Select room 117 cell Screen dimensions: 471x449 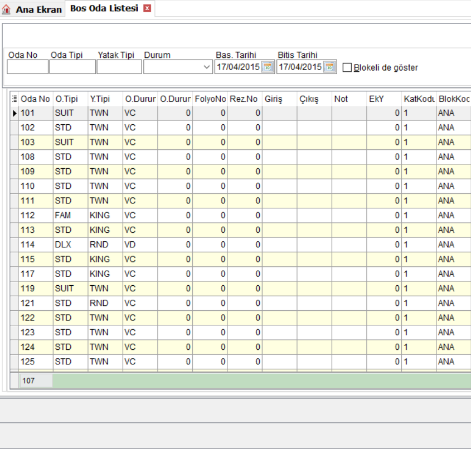point(36,274)
